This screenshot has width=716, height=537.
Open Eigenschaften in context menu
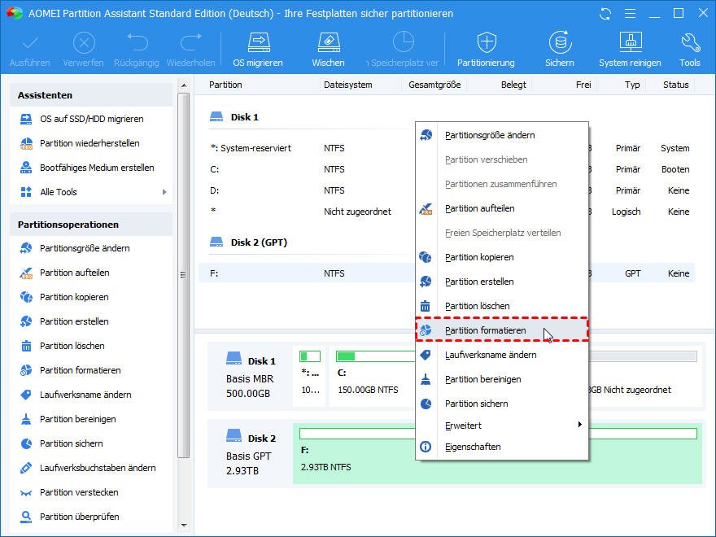click(501, 447)
